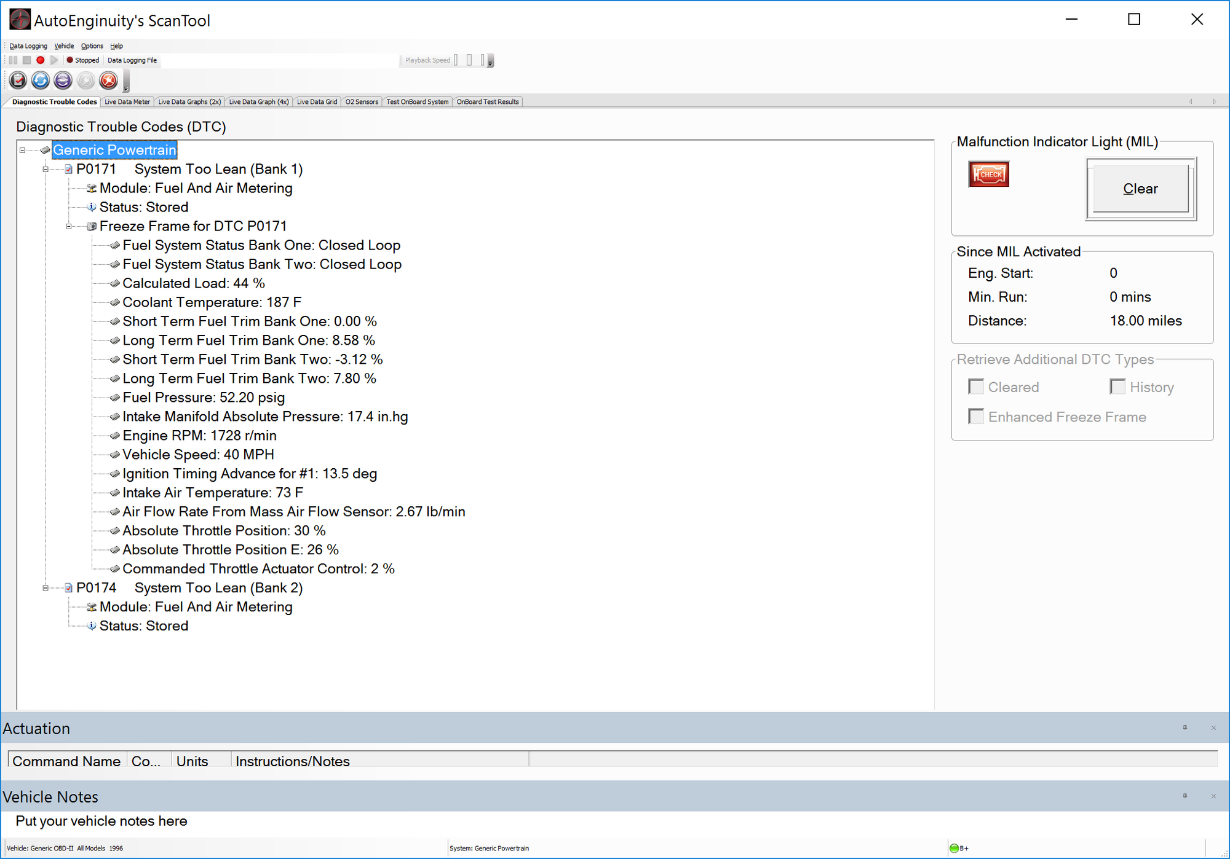Click the Playback Speed slider

coord(469,60)
